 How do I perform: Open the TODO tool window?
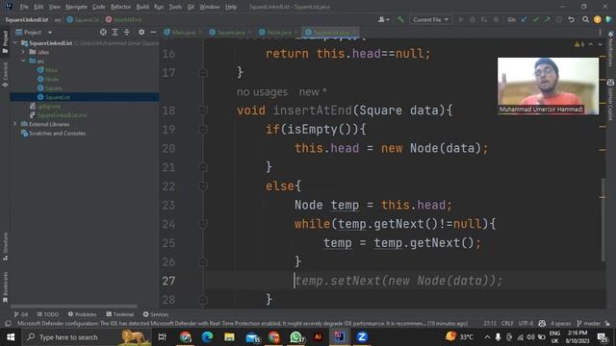tap(48, 314)
